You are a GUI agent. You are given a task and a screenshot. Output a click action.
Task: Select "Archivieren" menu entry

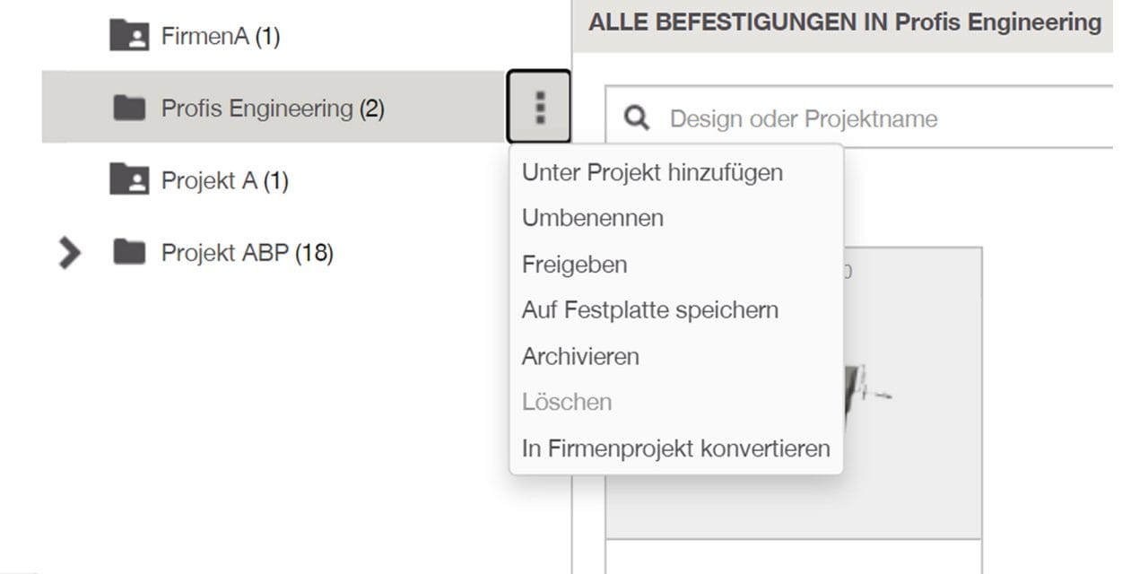click(x=580, y=356)
